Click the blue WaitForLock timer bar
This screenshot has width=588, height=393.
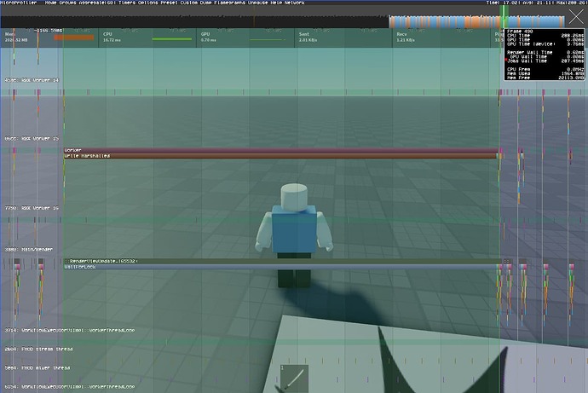pos(281,267)
